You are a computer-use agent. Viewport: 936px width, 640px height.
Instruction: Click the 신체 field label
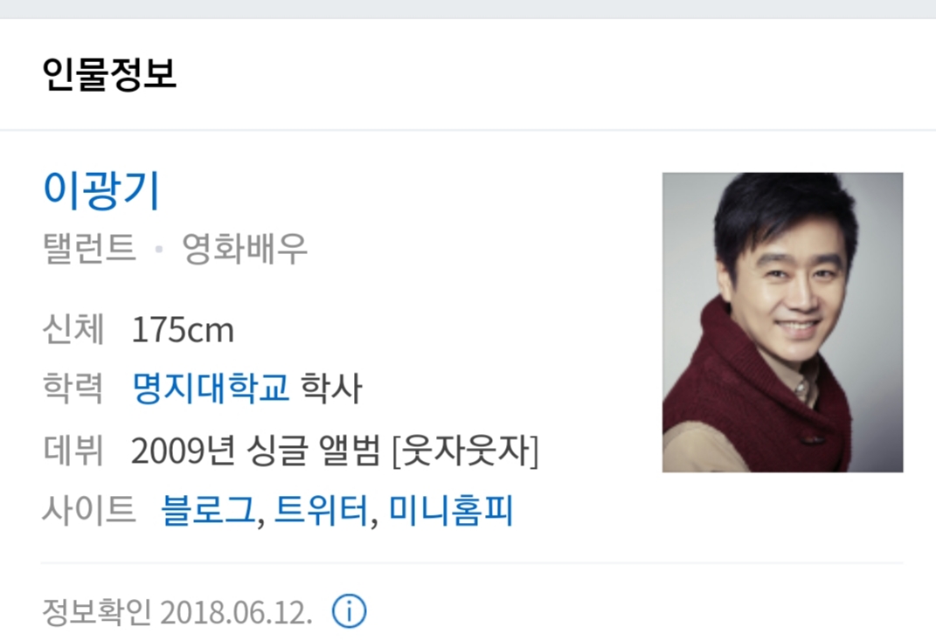click(x=73, y=328)
